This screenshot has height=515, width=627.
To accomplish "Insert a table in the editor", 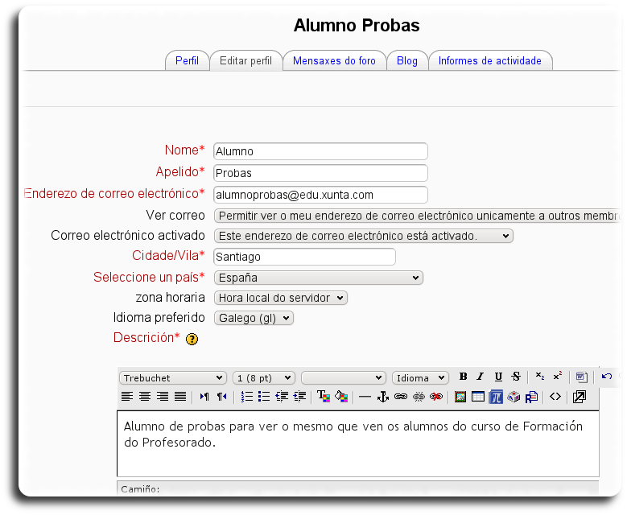I will (x=478, y=397).
